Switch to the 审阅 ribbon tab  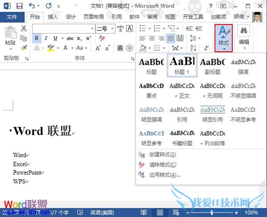pos(152,16)
